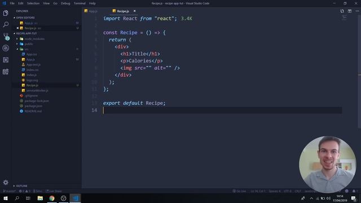Open the Manage gear at sidebar bottom
The image size is (361, 203).
point(6,182)
